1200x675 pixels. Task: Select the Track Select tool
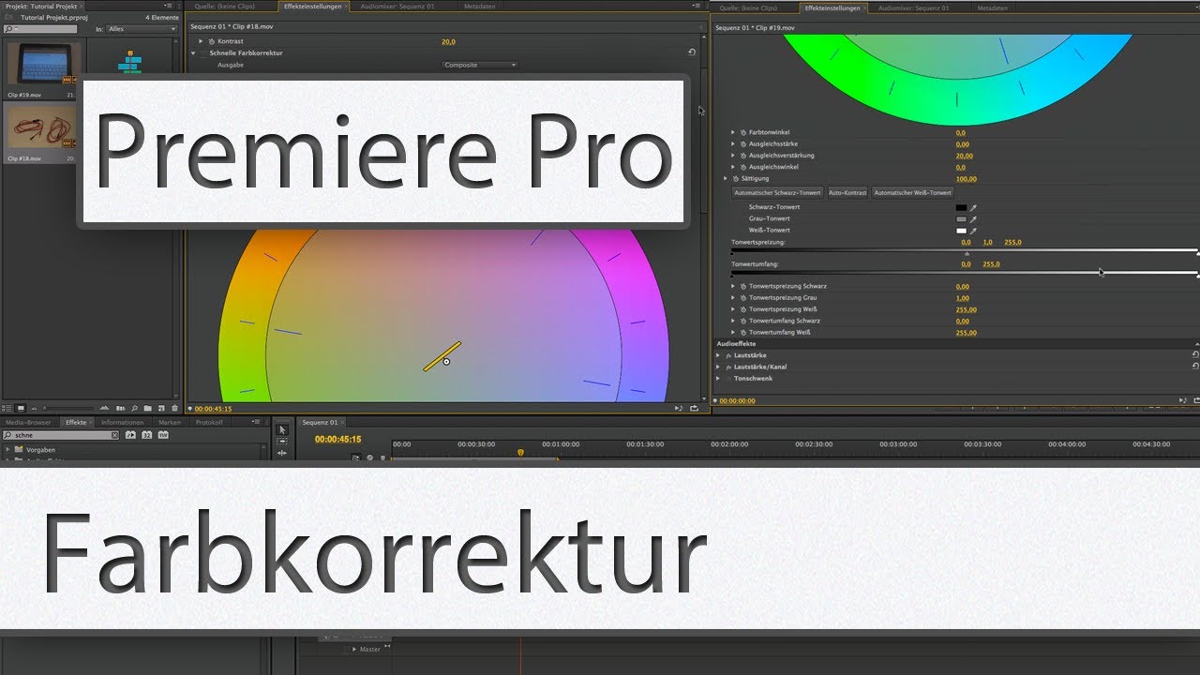[x=282, y=441]
